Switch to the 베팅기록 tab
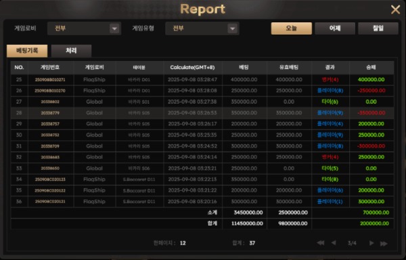406x260 pixels. click(x=27, y=51)
